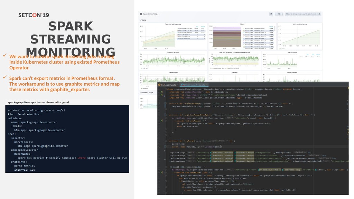This screenshot has width=354, height=199.
Task: Click the Get batch panel title
Action: point(234,73)
